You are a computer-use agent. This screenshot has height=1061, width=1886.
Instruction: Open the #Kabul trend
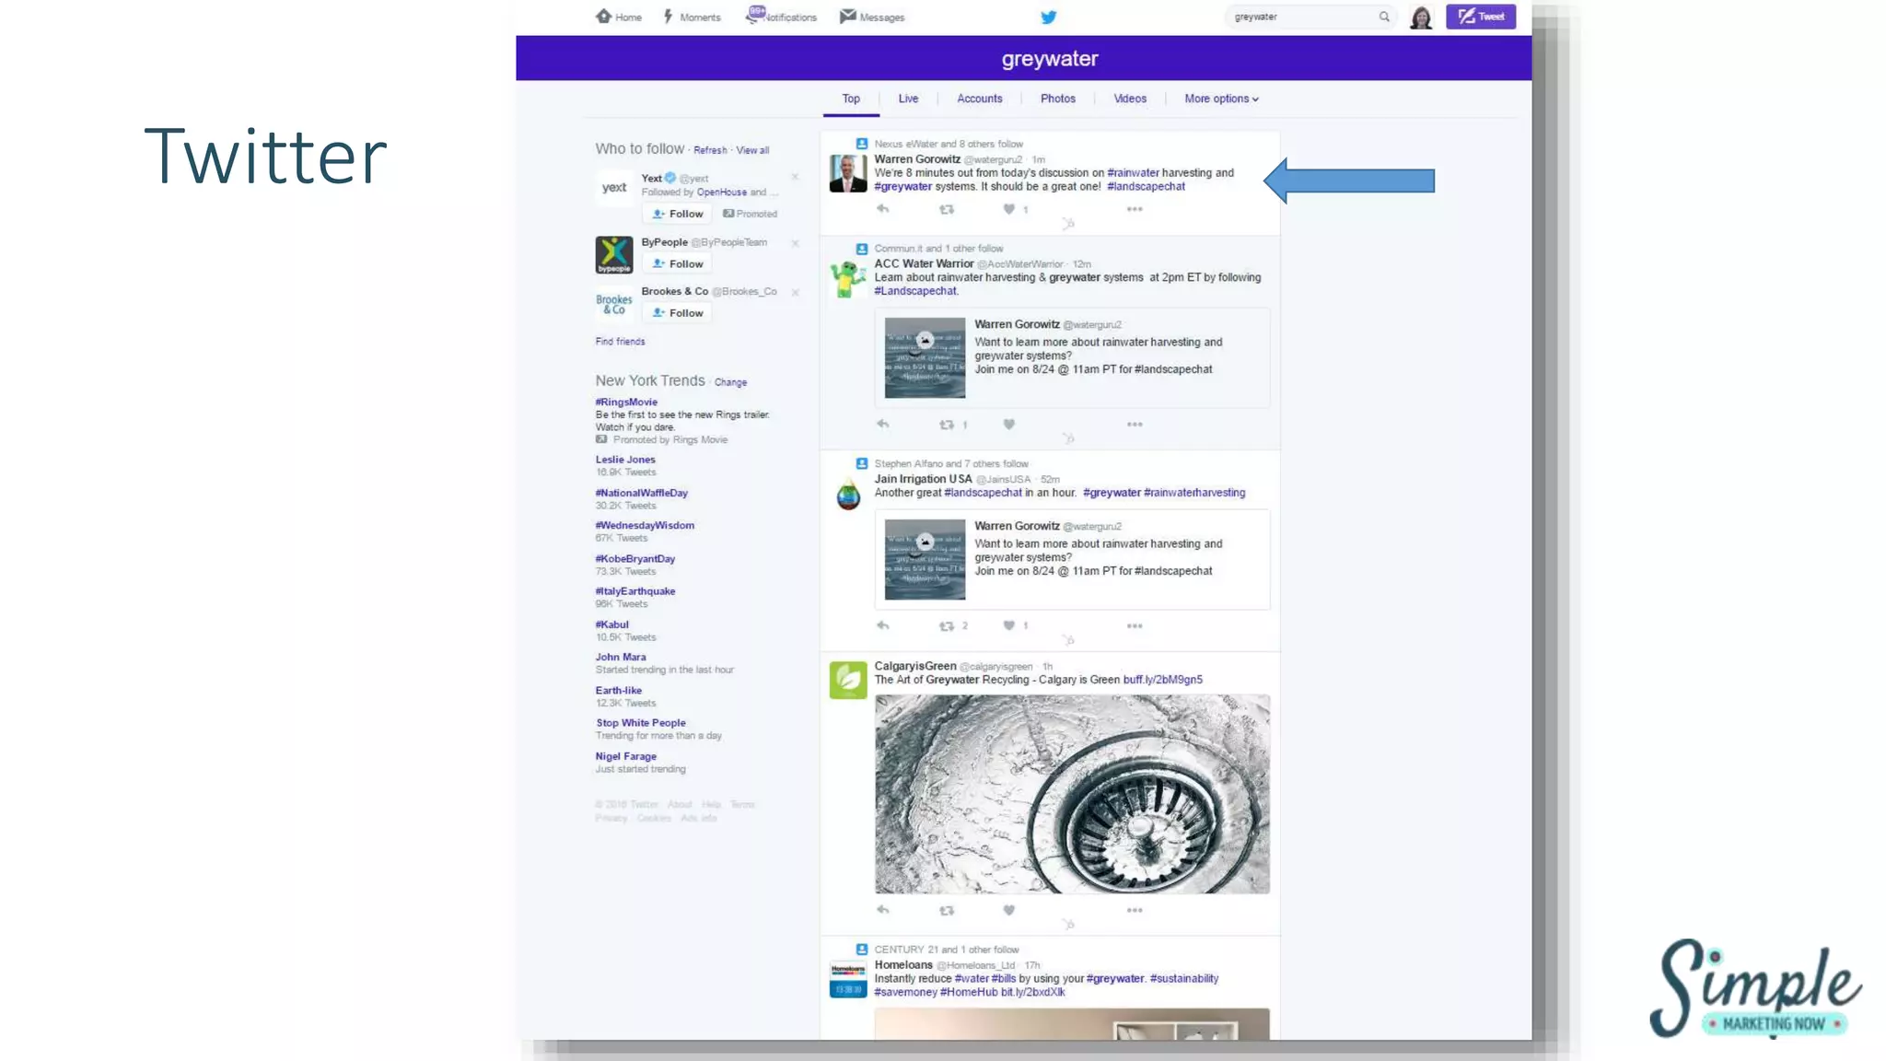(611, 624)
